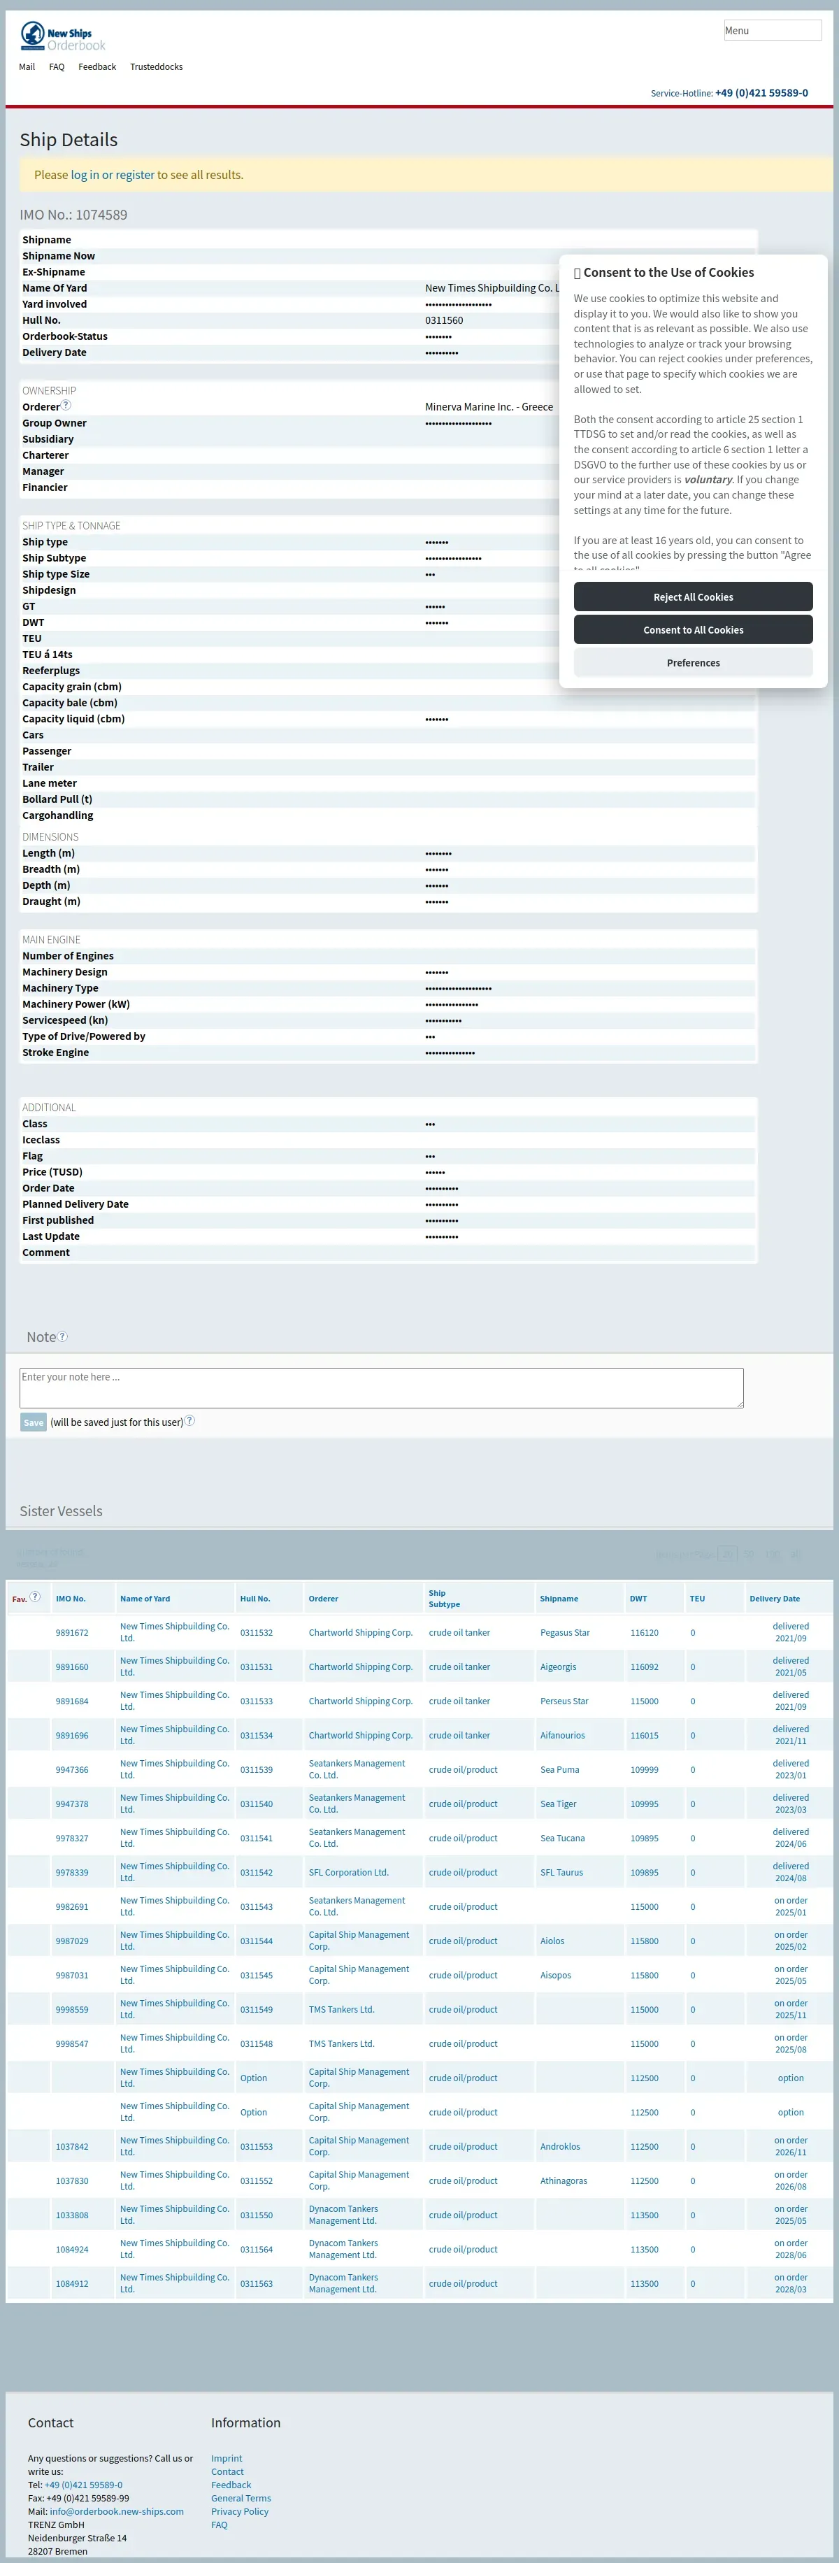Image resolution: width=839 pixels, height=2563 pixels.
Task: Click the help icon beside Note heading
Action: tap(63, 1336)
